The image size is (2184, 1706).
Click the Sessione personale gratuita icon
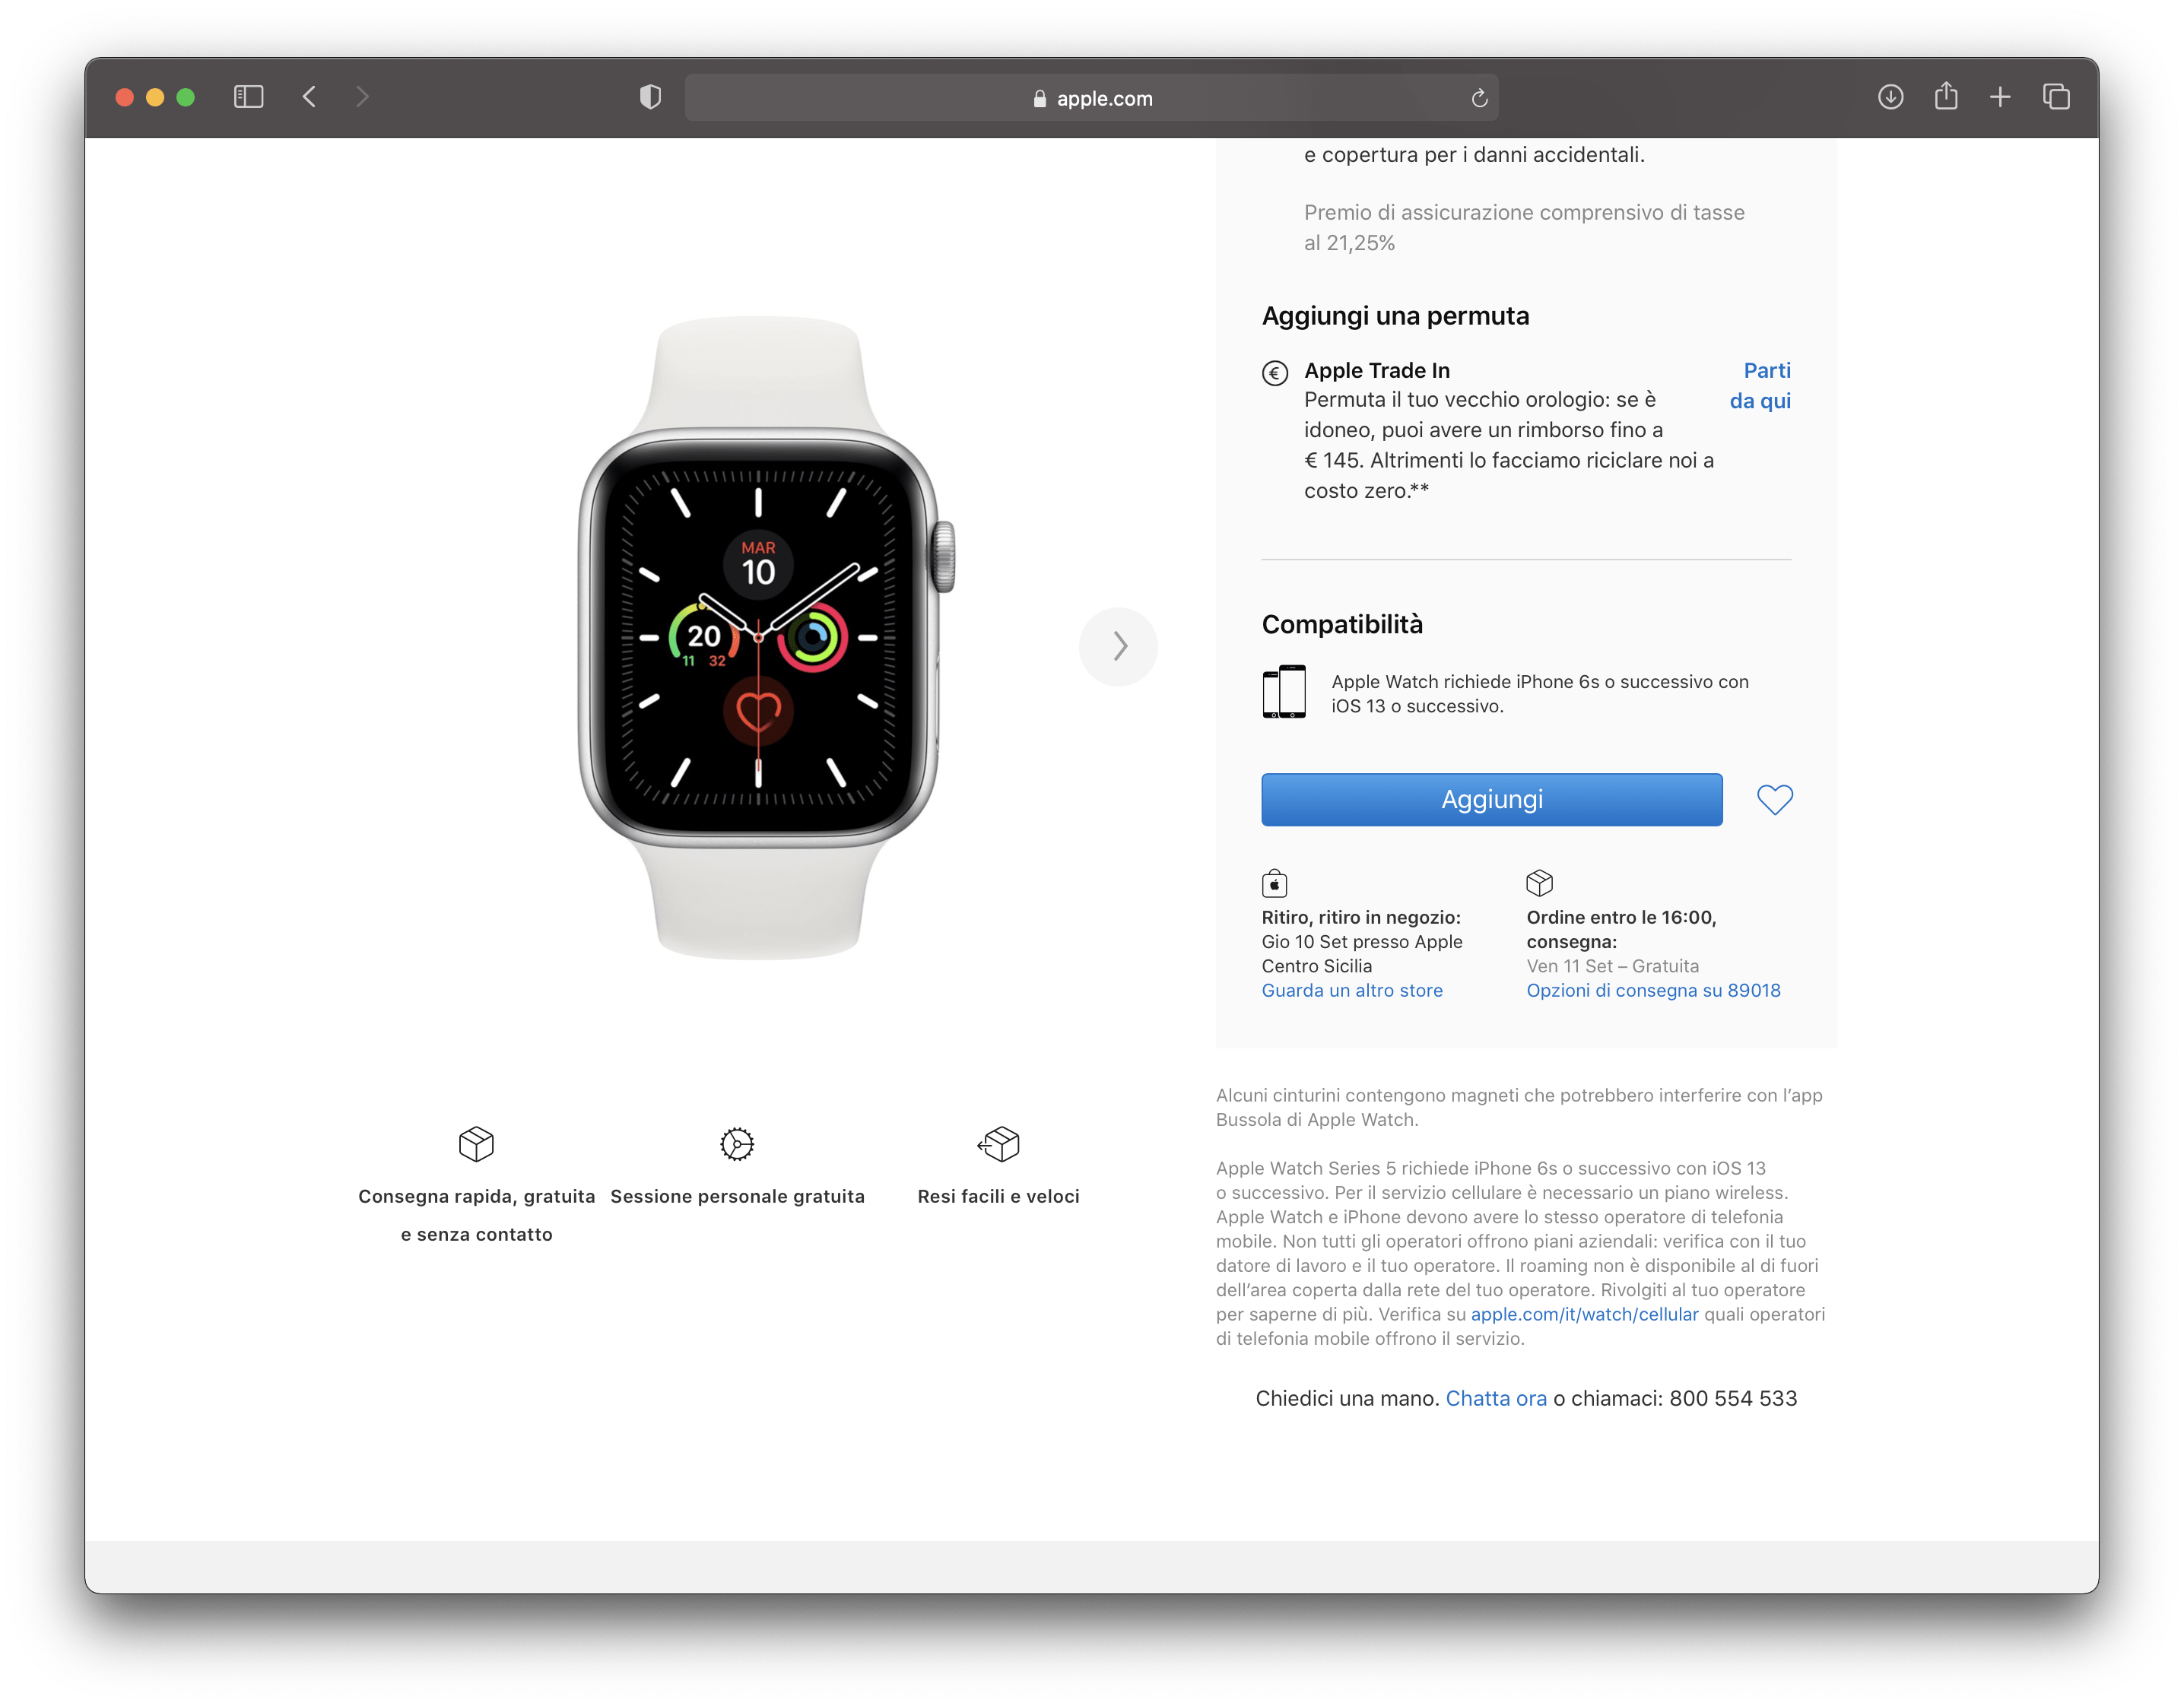pos(737,1143)
